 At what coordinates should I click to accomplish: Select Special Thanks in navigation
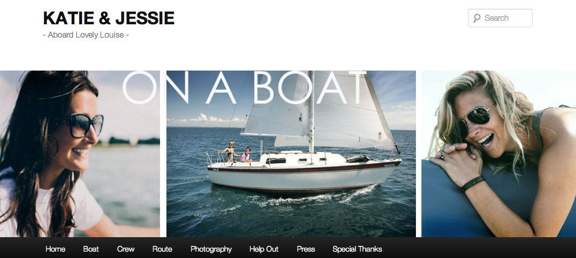click(357, 249)
